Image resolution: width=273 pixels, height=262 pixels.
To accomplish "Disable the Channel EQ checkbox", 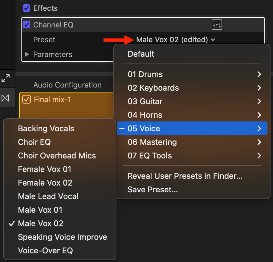I will click(26, 25).
